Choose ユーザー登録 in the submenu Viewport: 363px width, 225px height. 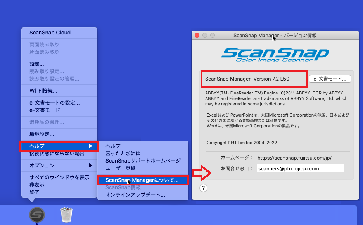(x=143, y=168)
